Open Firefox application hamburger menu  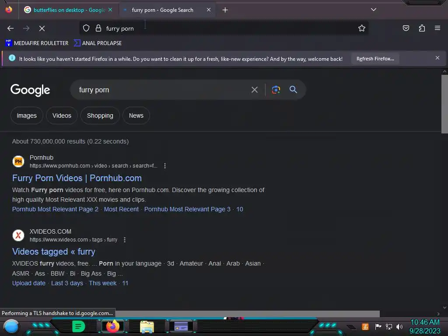[x=437, y=28]
